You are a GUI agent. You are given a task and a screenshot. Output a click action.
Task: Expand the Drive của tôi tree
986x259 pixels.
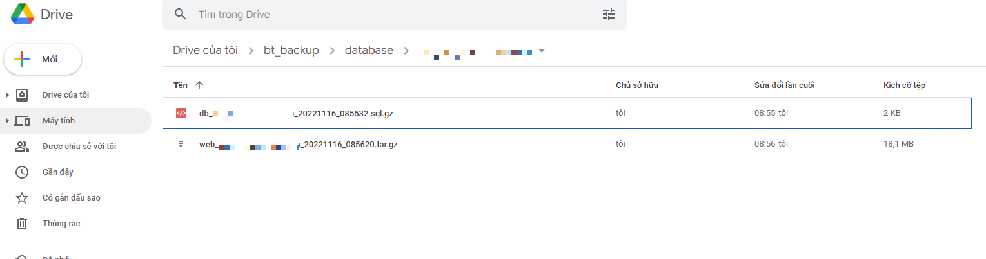point(7,95)
